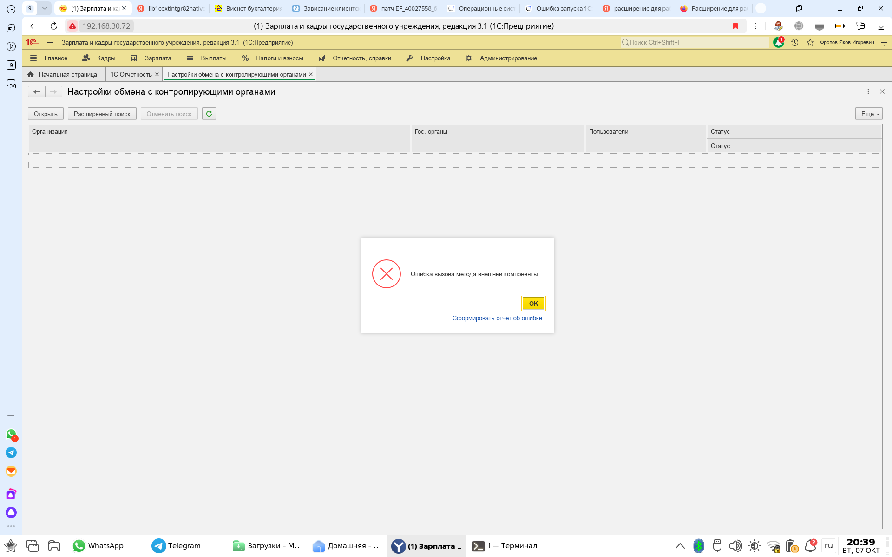Viewport: 892px width, 557px height.
Task: Expand the browser tab list chevron
Action: pyautogui.click(x=45, y=8)
